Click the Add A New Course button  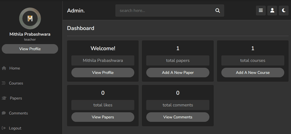click(x=253, y=73)
